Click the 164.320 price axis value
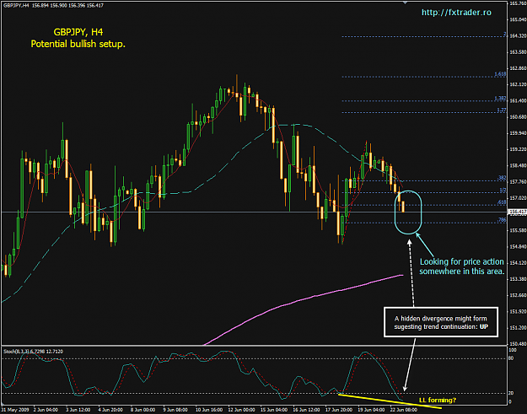The height and width of the screenshot is (414, 527). (x=518, y=36)
